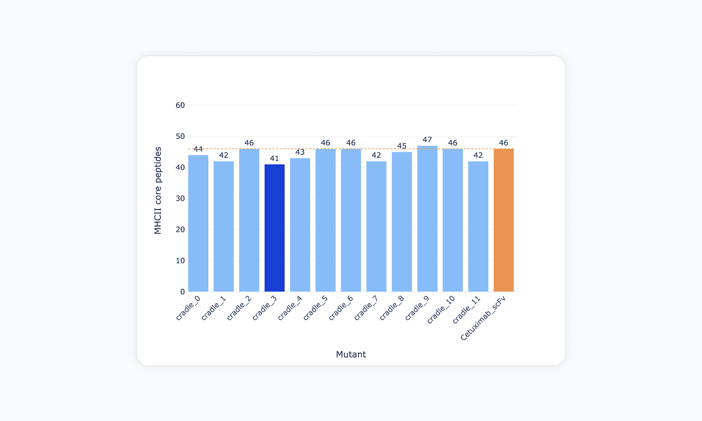Select the cradle_8 bar labeled 45

pyautogui.click(x=402, y=222)
